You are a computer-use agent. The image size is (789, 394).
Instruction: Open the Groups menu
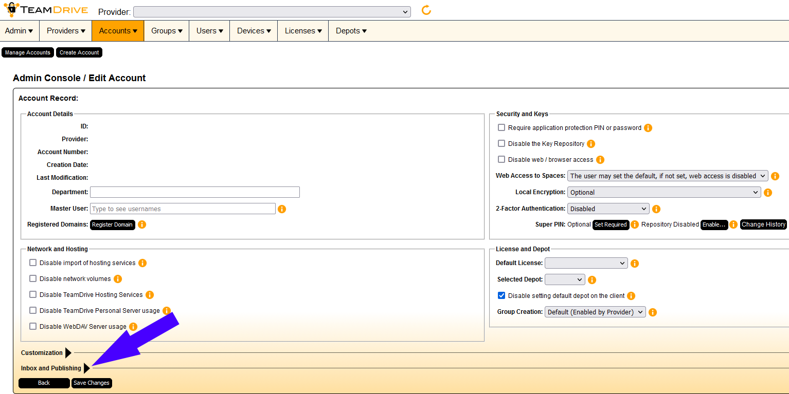pos(167,31)
